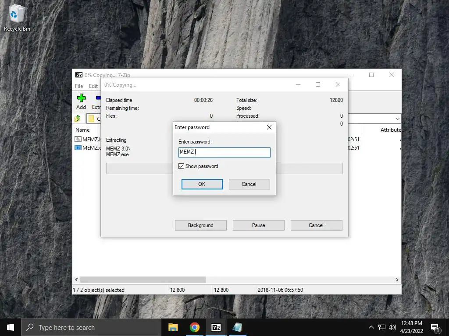Viewport: 449px width, 336px height.
Task: Click the status bar date 2018-11-06 06:57:50
Action: (x=280, y=290)
